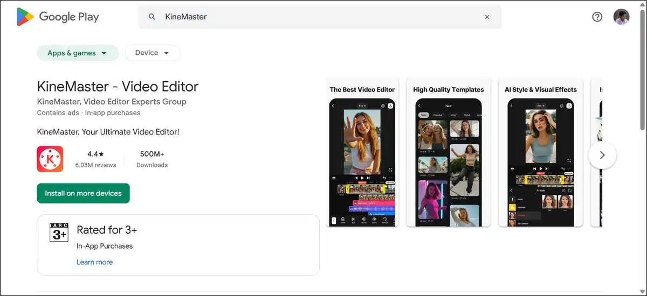
Task: Click the Rated for 3+ heading
Action: [x=107, y=230]
